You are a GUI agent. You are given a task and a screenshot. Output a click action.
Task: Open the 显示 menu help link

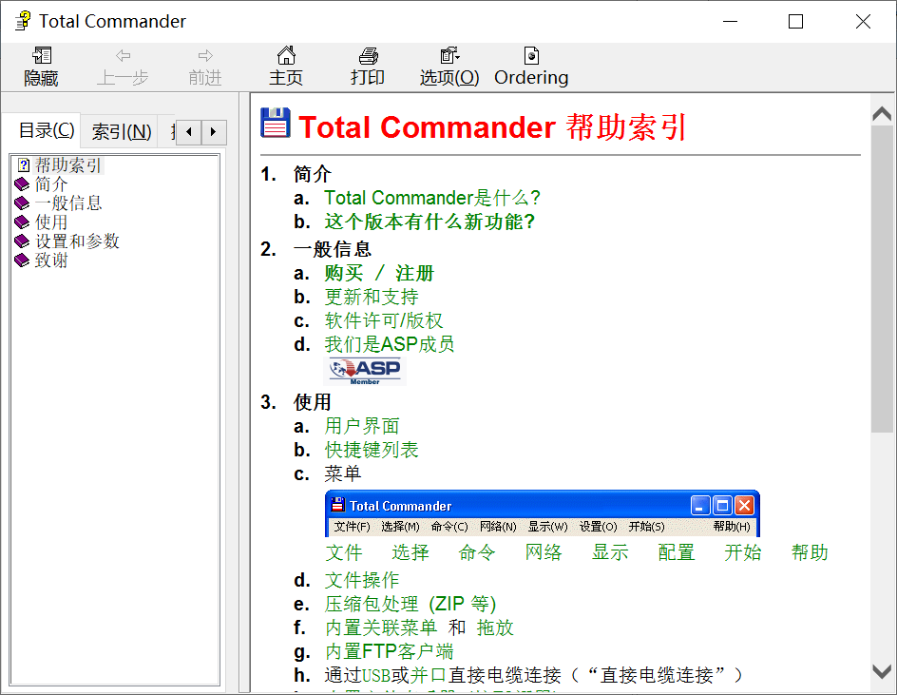(610, 552)
